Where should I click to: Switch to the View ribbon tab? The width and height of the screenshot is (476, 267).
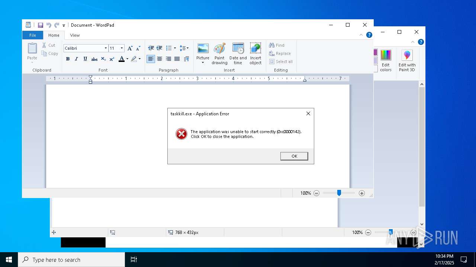(x=75, y=35)
